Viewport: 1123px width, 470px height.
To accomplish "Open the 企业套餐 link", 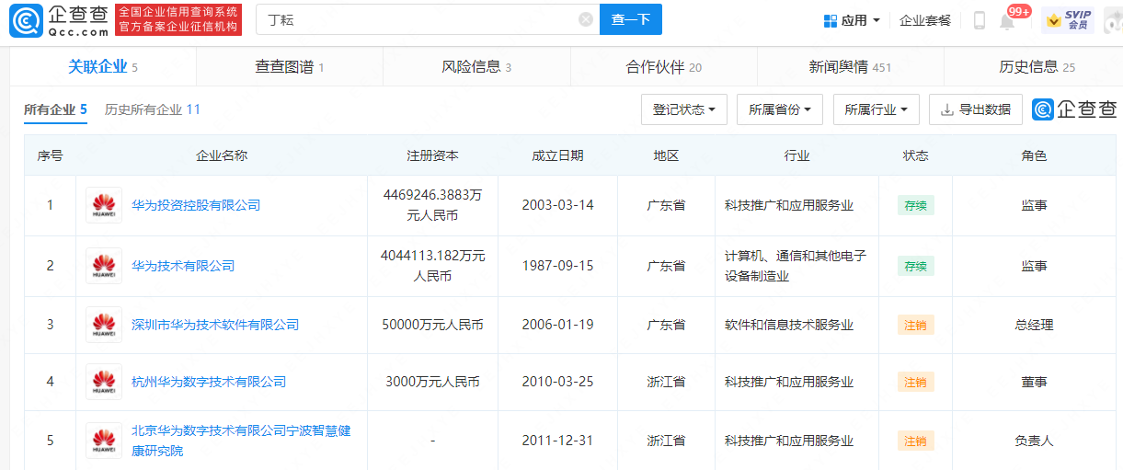I will point(925,20).
